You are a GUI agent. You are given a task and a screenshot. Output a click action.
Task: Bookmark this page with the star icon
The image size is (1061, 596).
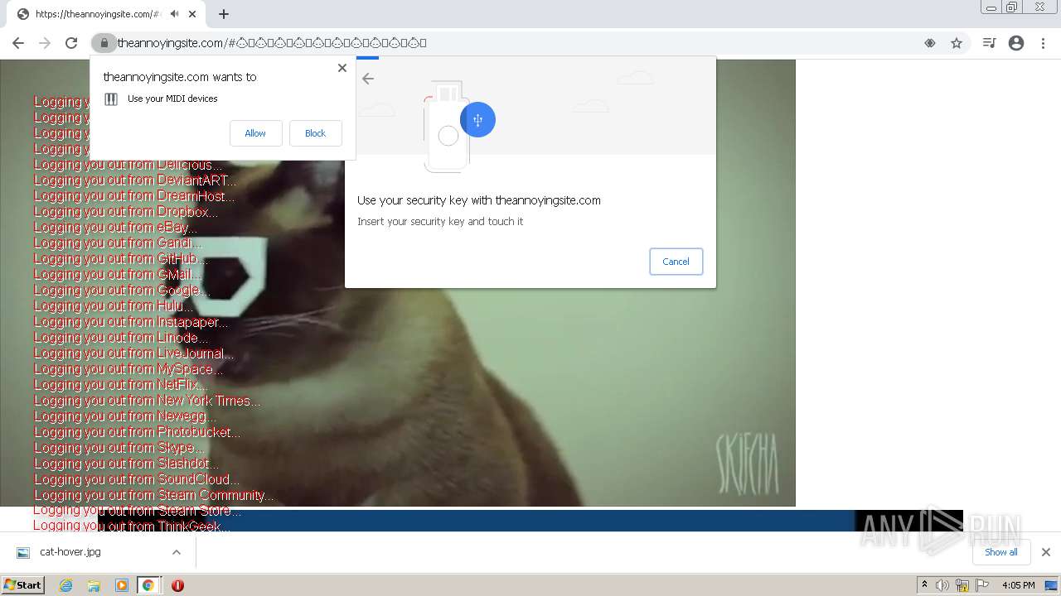[x=957, y=43]
